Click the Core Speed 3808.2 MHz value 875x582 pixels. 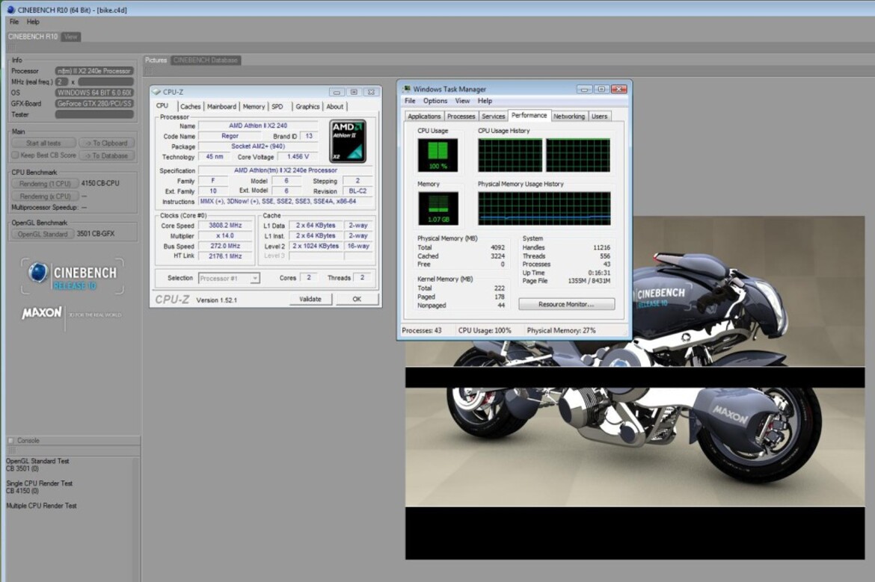[225, 226]
